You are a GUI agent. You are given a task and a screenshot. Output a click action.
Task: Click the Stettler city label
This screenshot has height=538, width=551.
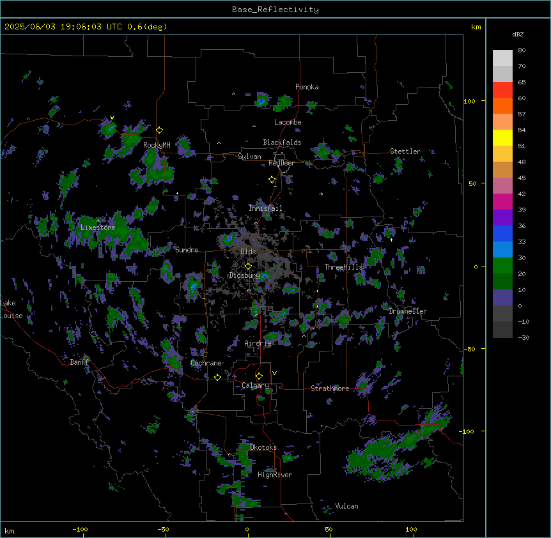pos(405,151)
